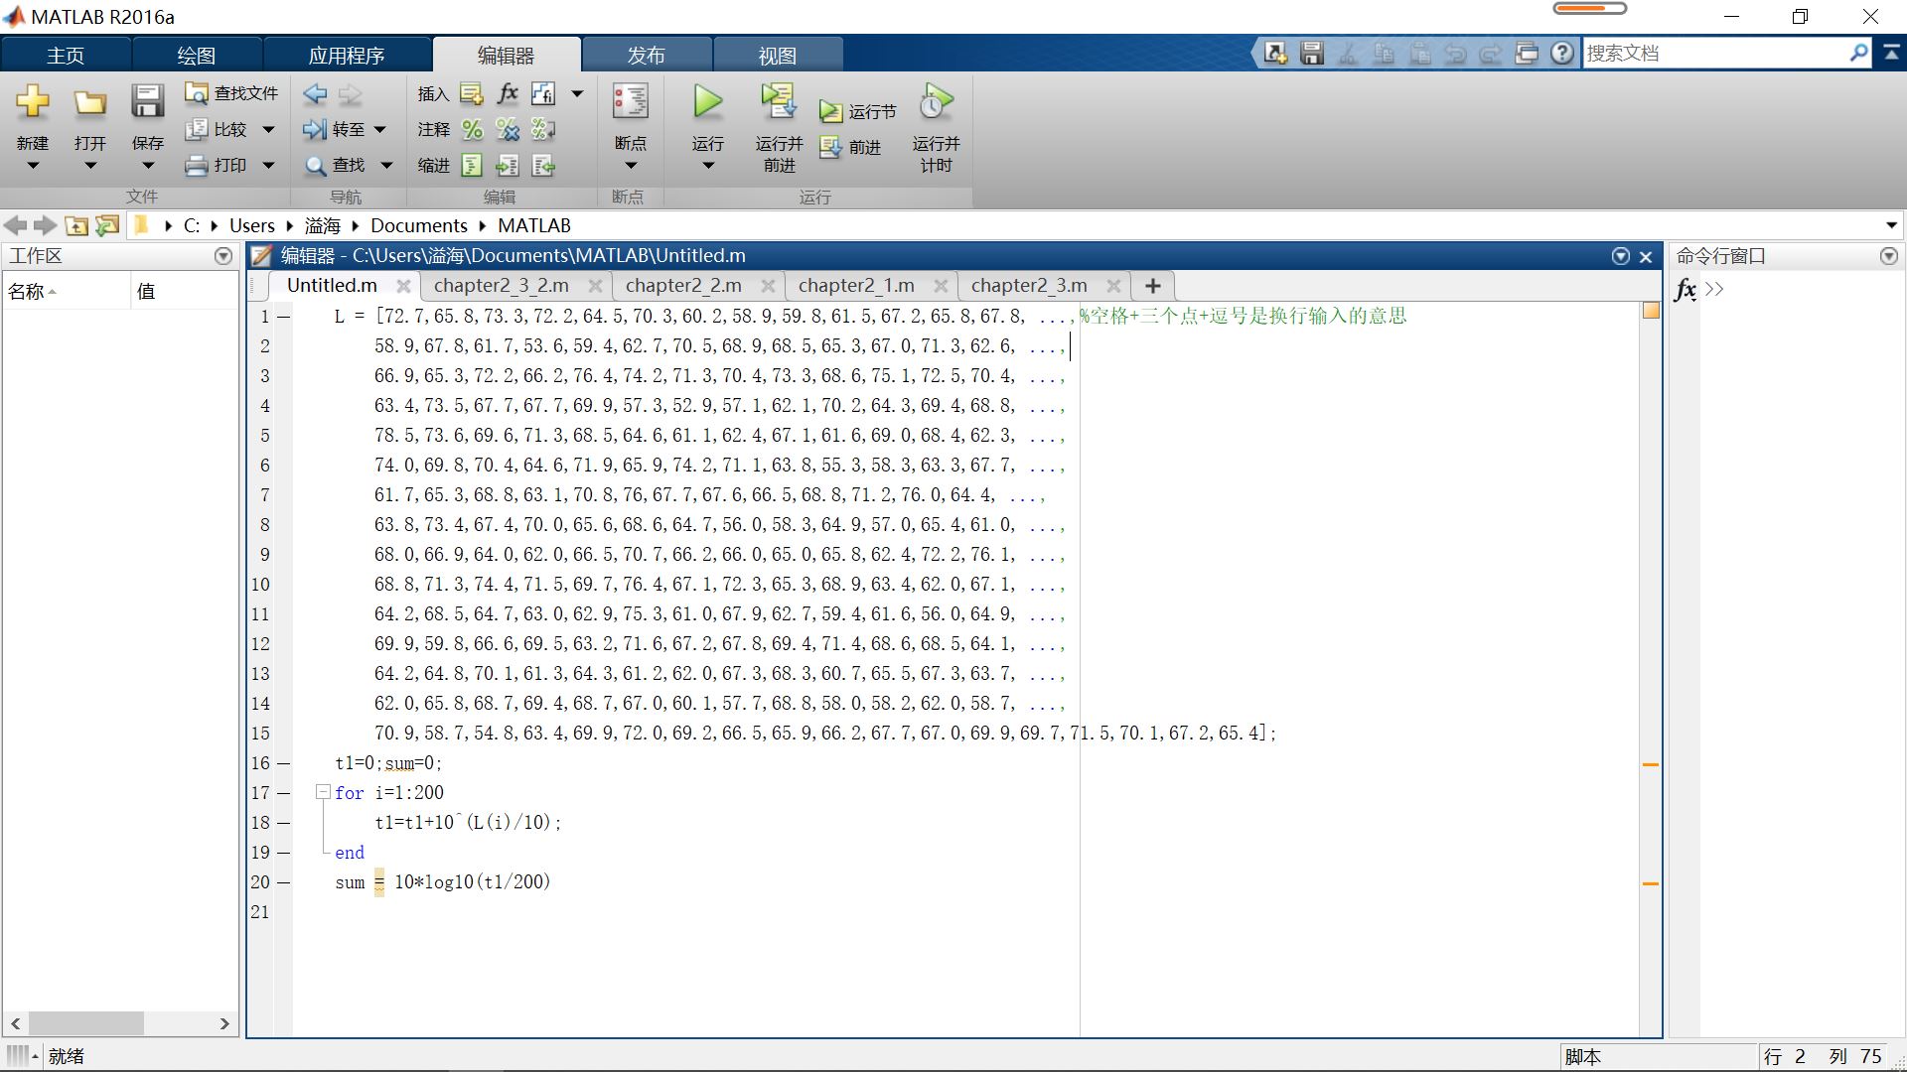Click the Run and Time (运行并计时) icon
Image resolution: width=1907 pixels, height=1072 pixels.
pos(936,102)
